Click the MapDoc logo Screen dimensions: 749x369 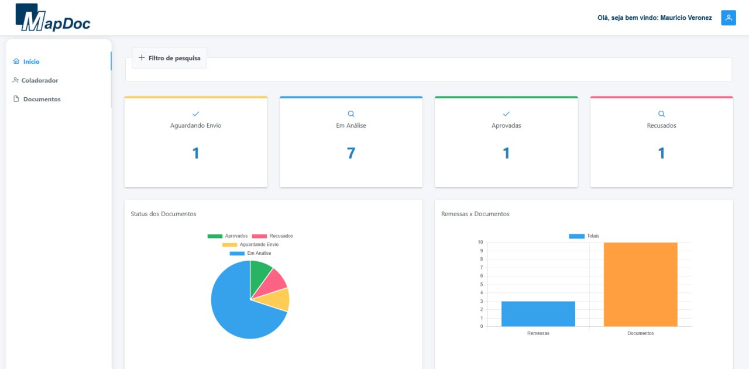pos(53,18)
